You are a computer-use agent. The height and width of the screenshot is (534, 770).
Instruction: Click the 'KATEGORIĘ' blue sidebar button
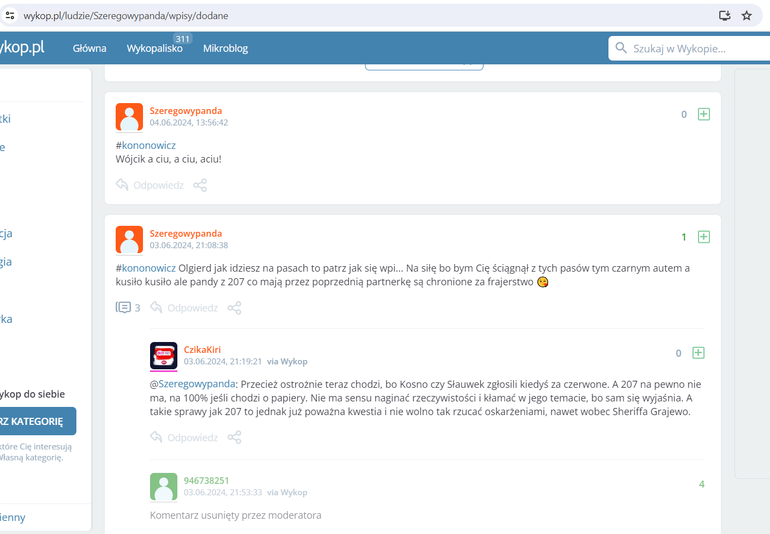coord(37,421)
